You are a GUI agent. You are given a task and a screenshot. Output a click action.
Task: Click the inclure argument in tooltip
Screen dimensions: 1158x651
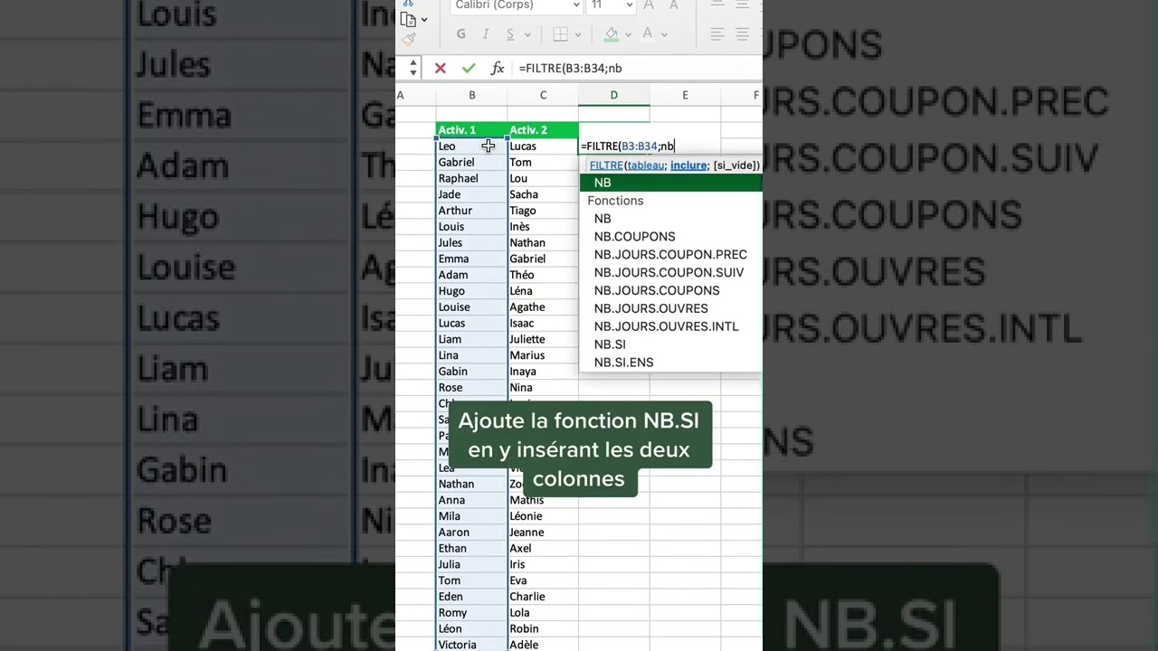click(x=688, y=165)
